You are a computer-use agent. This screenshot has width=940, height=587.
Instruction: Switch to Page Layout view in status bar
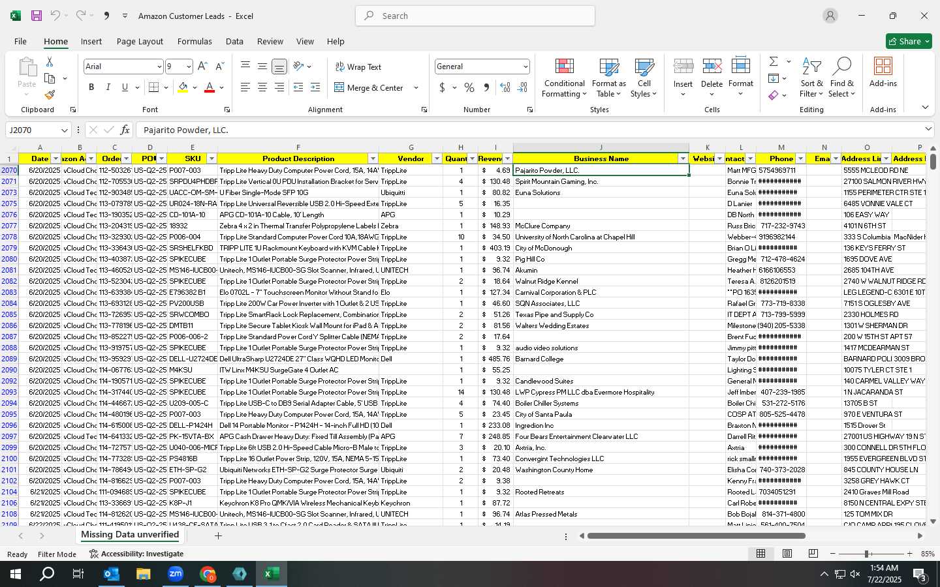click(787, 554)
